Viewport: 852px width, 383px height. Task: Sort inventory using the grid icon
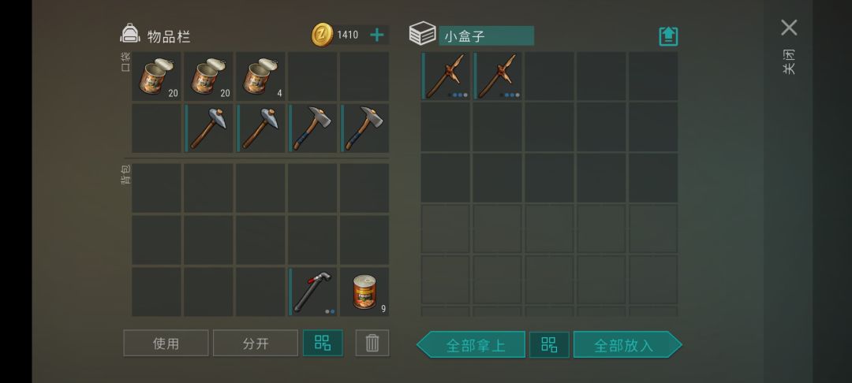(323, 343)
